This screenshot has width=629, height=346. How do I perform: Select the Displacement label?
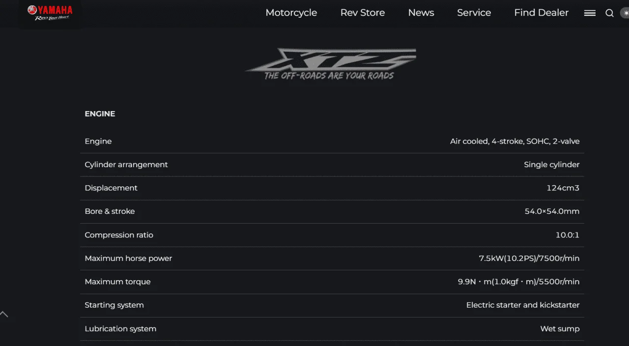tap(111, 188)
